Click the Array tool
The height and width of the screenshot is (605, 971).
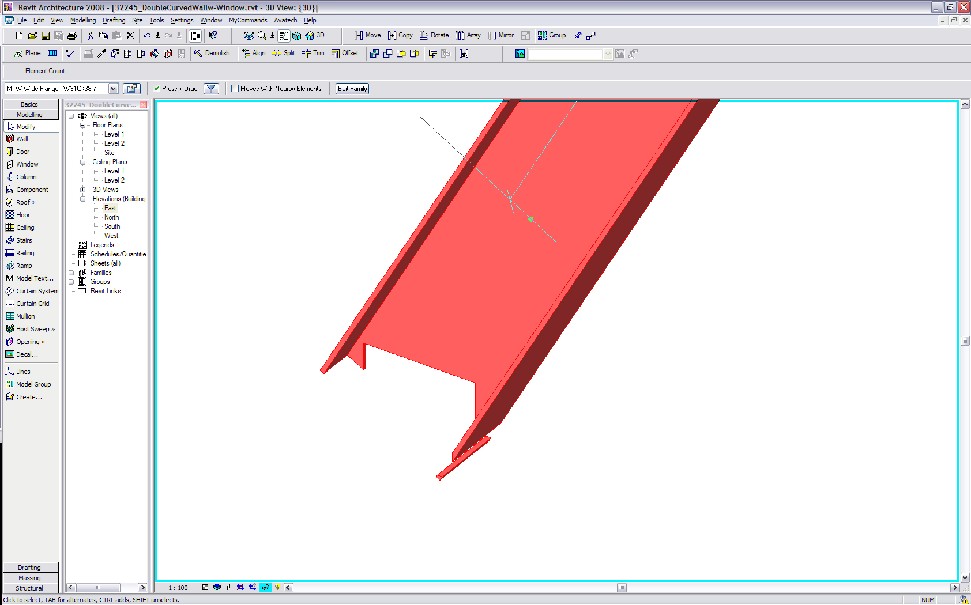pyautogui.click(x=468, y=36)
